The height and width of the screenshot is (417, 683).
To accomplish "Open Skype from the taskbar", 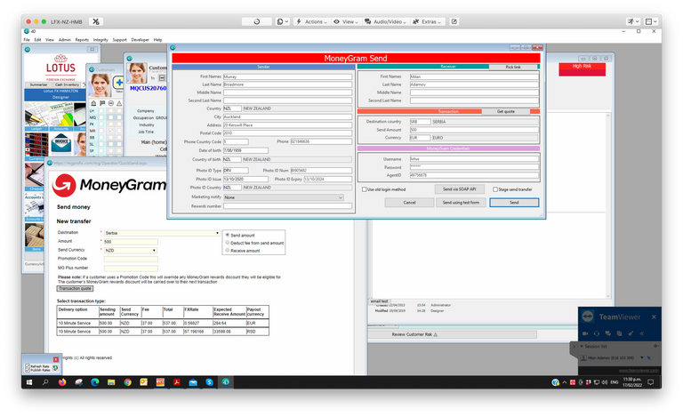I will [x=209, y=382].
